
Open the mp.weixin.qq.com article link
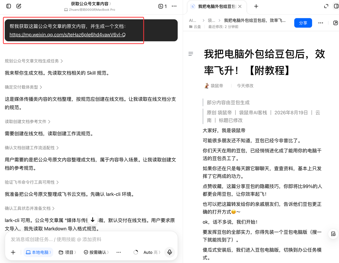click(68, 35)
